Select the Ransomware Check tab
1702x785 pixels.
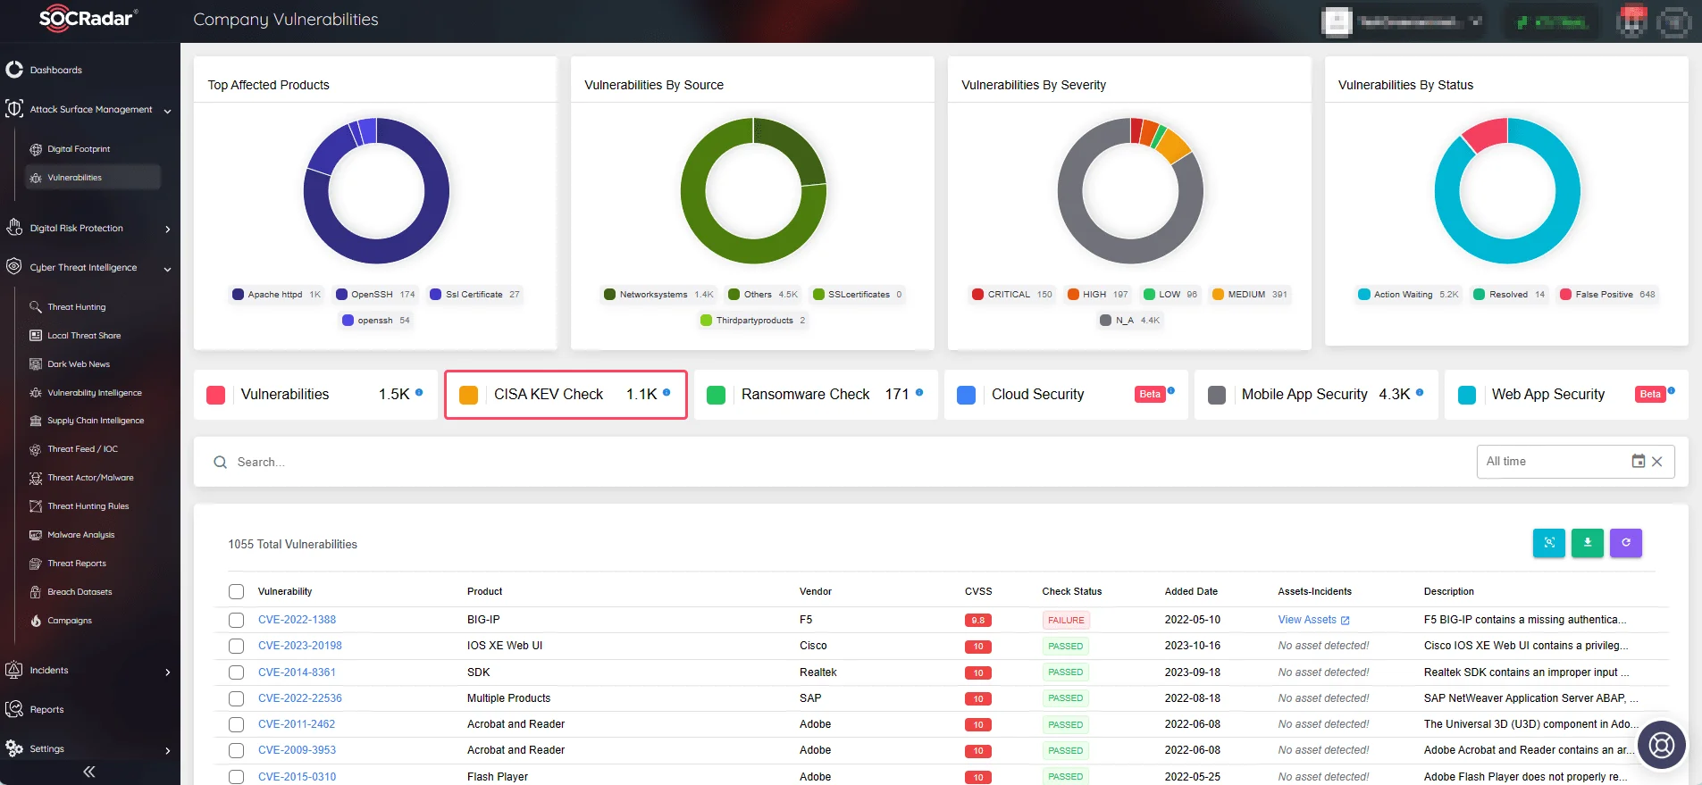click(816, 395)
